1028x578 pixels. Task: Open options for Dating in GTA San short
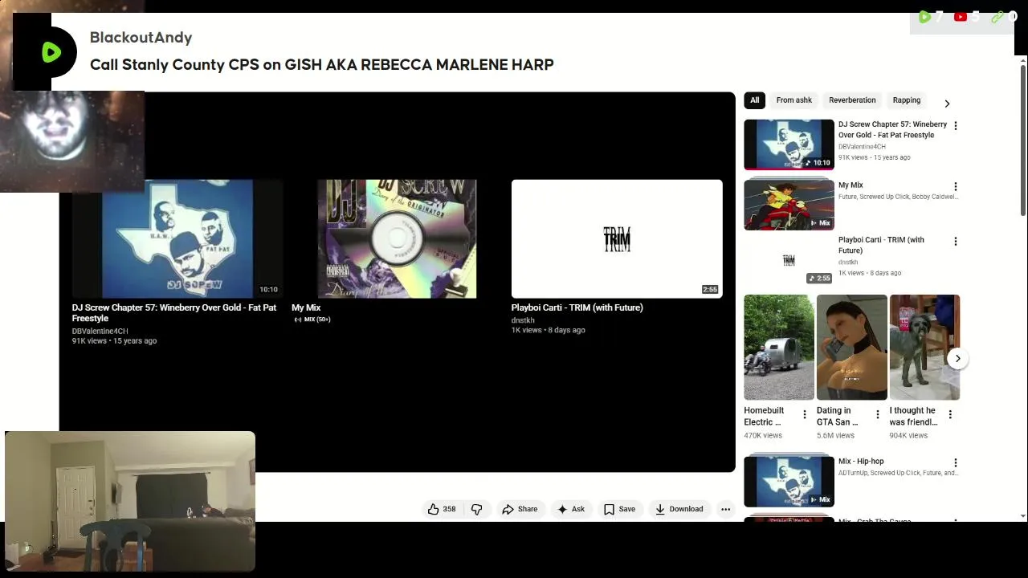pos(877,414)
